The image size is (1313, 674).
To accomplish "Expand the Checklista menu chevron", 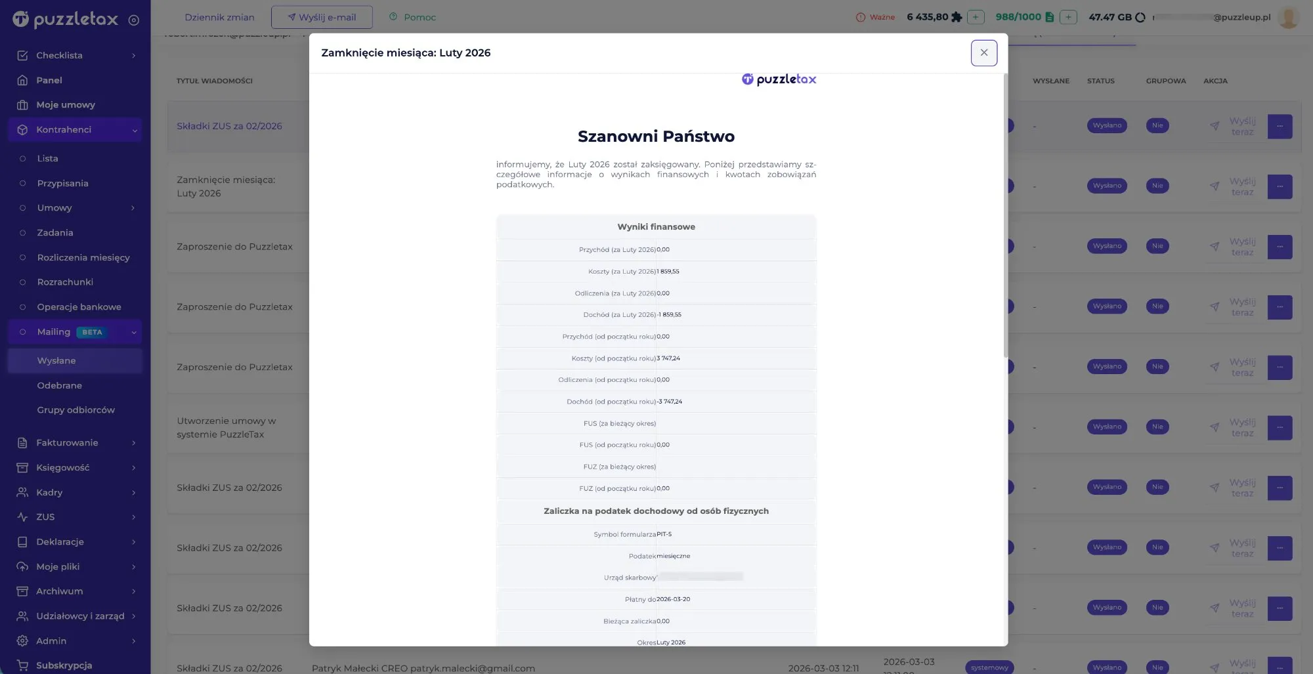I will coord(134,56).
